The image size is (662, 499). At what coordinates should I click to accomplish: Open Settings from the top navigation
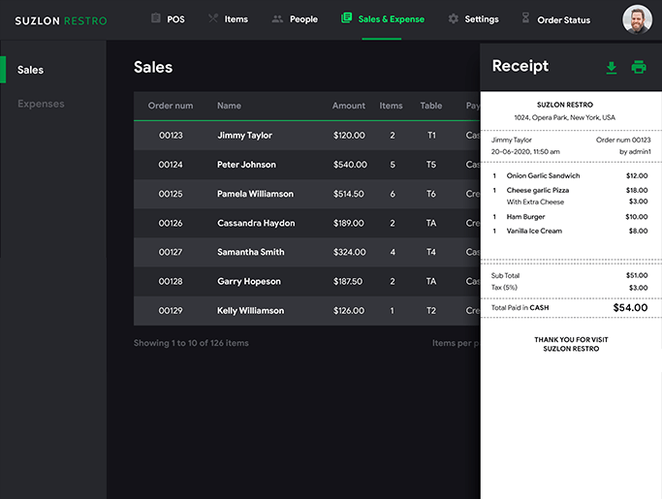[x=482, y=19]
